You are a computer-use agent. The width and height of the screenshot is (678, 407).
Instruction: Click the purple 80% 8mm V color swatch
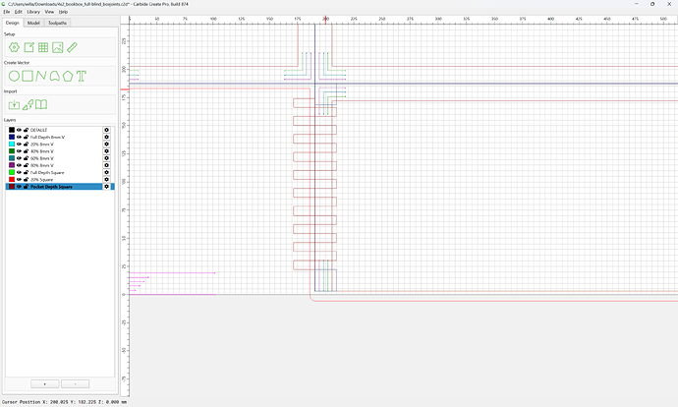click(12, 165)
